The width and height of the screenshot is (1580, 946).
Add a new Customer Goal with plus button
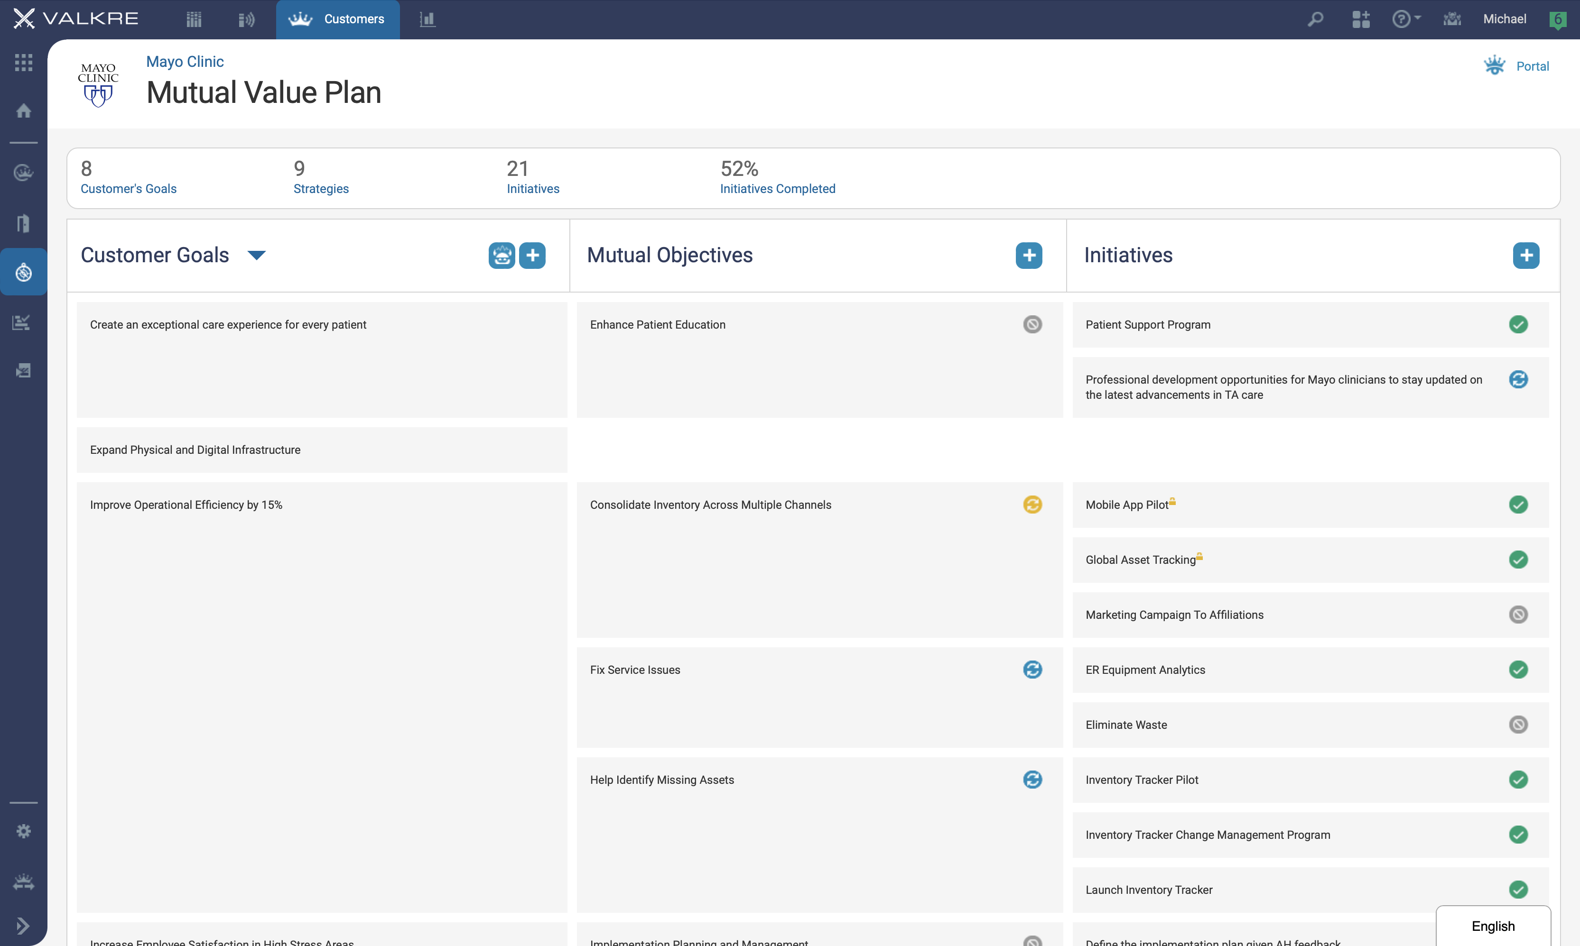pyautogui.click(x=532, y=256)
